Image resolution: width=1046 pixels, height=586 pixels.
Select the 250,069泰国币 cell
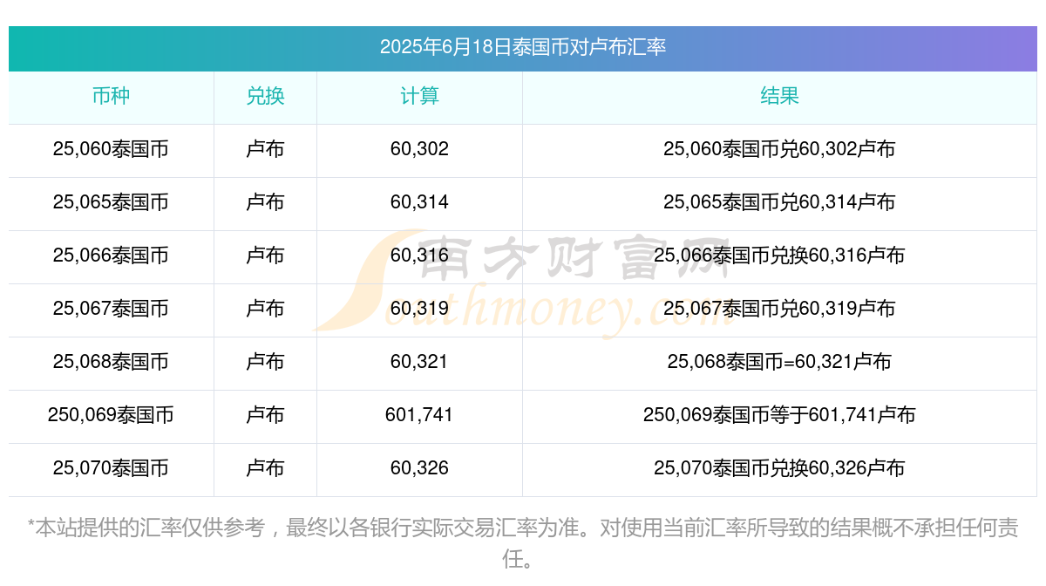[111, 415]
